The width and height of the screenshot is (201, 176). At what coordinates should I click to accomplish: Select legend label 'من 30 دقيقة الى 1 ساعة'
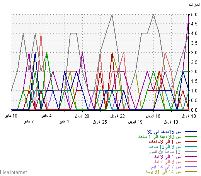click(x=160, y=137)
